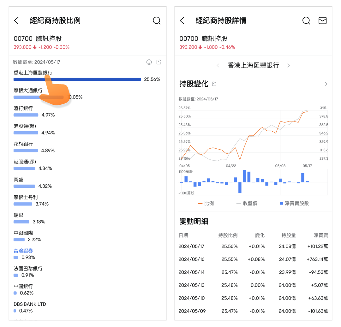
Task: Switch to previous broker with left chevron
Action: (218, 66)
